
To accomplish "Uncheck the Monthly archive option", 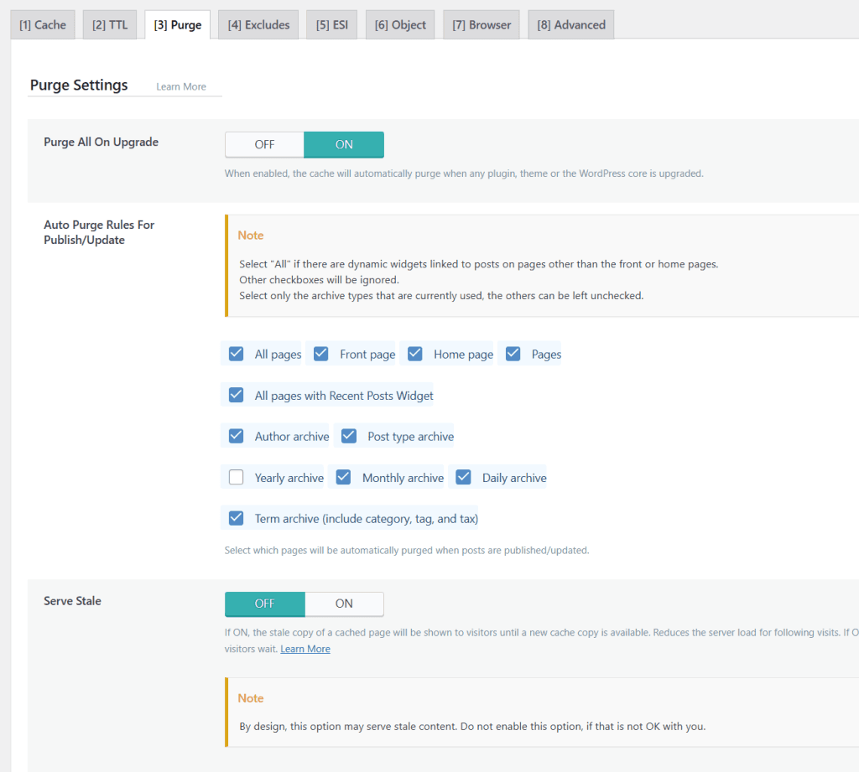I will point(343,477).
